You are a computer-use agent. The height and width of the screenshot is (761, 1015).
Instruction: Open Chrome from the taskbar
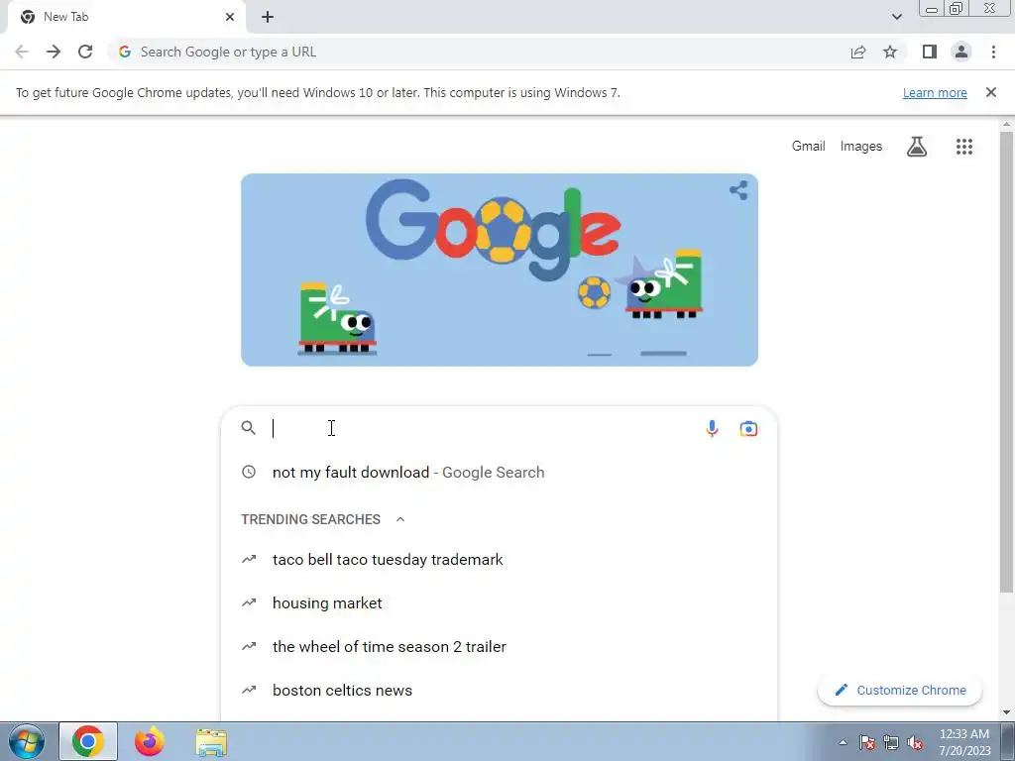click(x=88, y=741)
